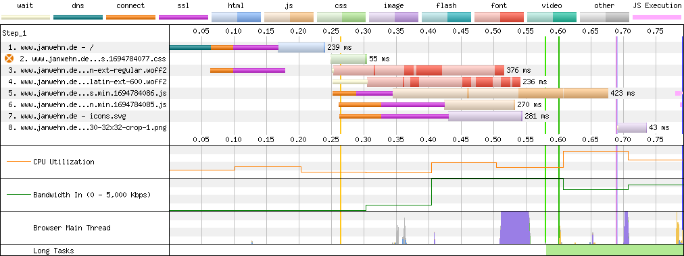684x256 pixels.
Task: Click the tan js bar of request 5
Action: pyautogui.click(x=500, y=94)
